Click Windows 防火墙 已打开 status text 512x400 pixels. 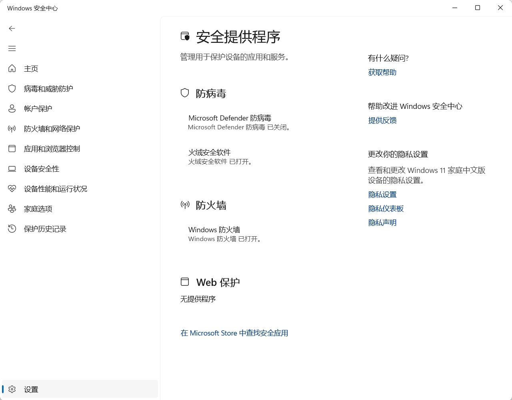pyautogui.click(x=226, y=239)
